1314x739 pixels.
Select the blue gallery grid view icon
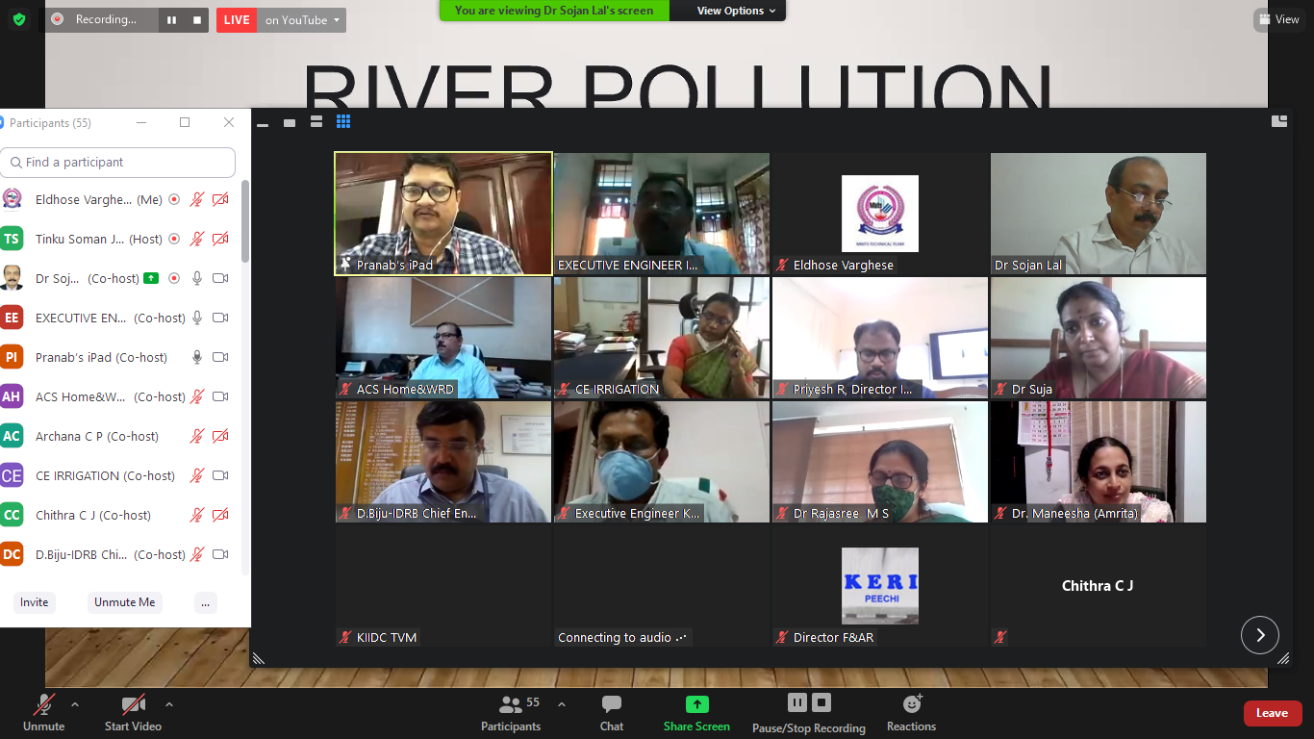click(343, 121)
